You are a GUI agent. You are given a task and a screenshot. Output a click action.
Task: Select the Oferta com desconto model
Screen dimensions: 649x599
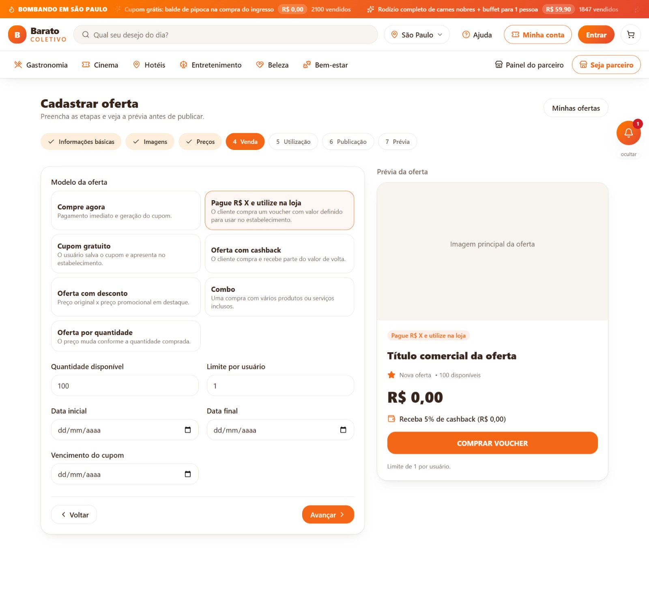tap(126, 297)
